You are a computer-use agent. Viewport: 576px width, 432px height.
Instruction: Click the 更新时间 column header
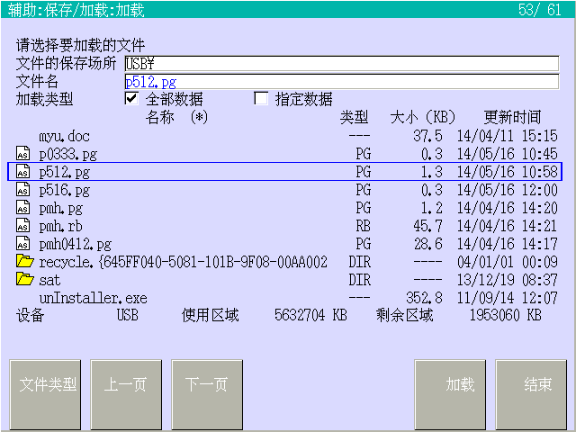pos(512,117)
